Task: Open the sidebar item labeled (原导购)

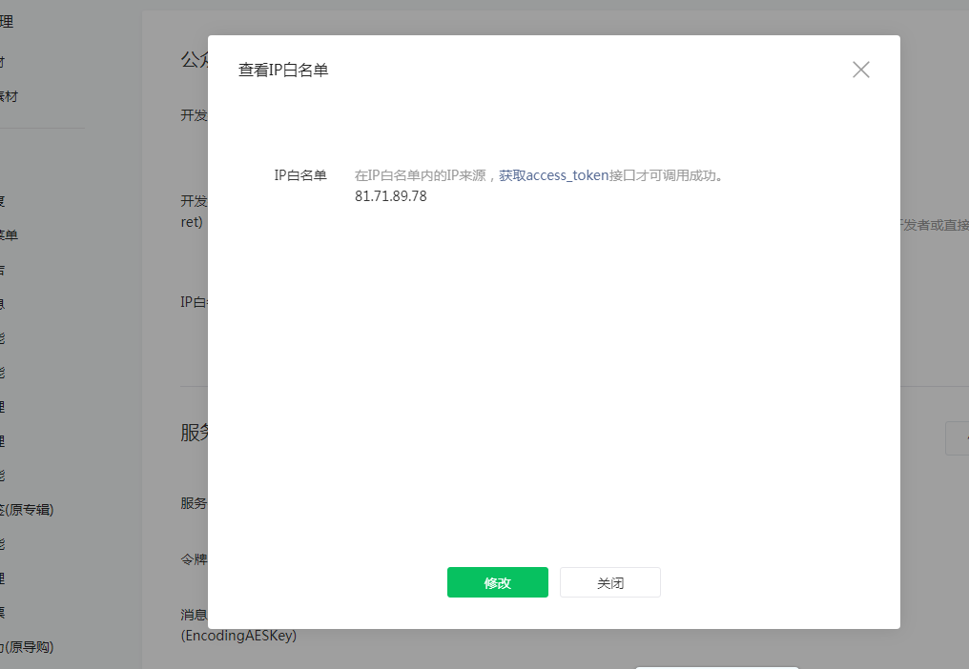Action: pos(27,647)
